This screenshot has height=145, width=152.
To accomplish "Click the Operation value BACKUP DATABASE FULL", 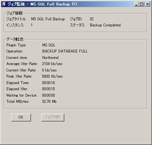I will [x=65, y=51].
